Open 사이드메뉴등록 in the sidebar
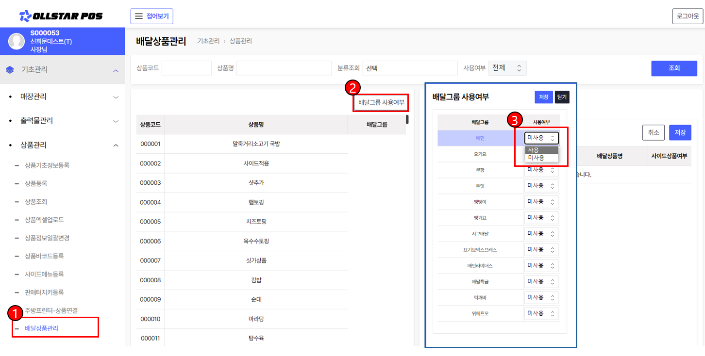This screenshot has height=356, width=705. 44,274
